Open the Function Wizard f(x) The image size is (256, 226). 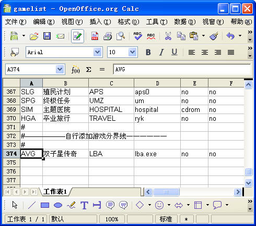coord(76,70)
